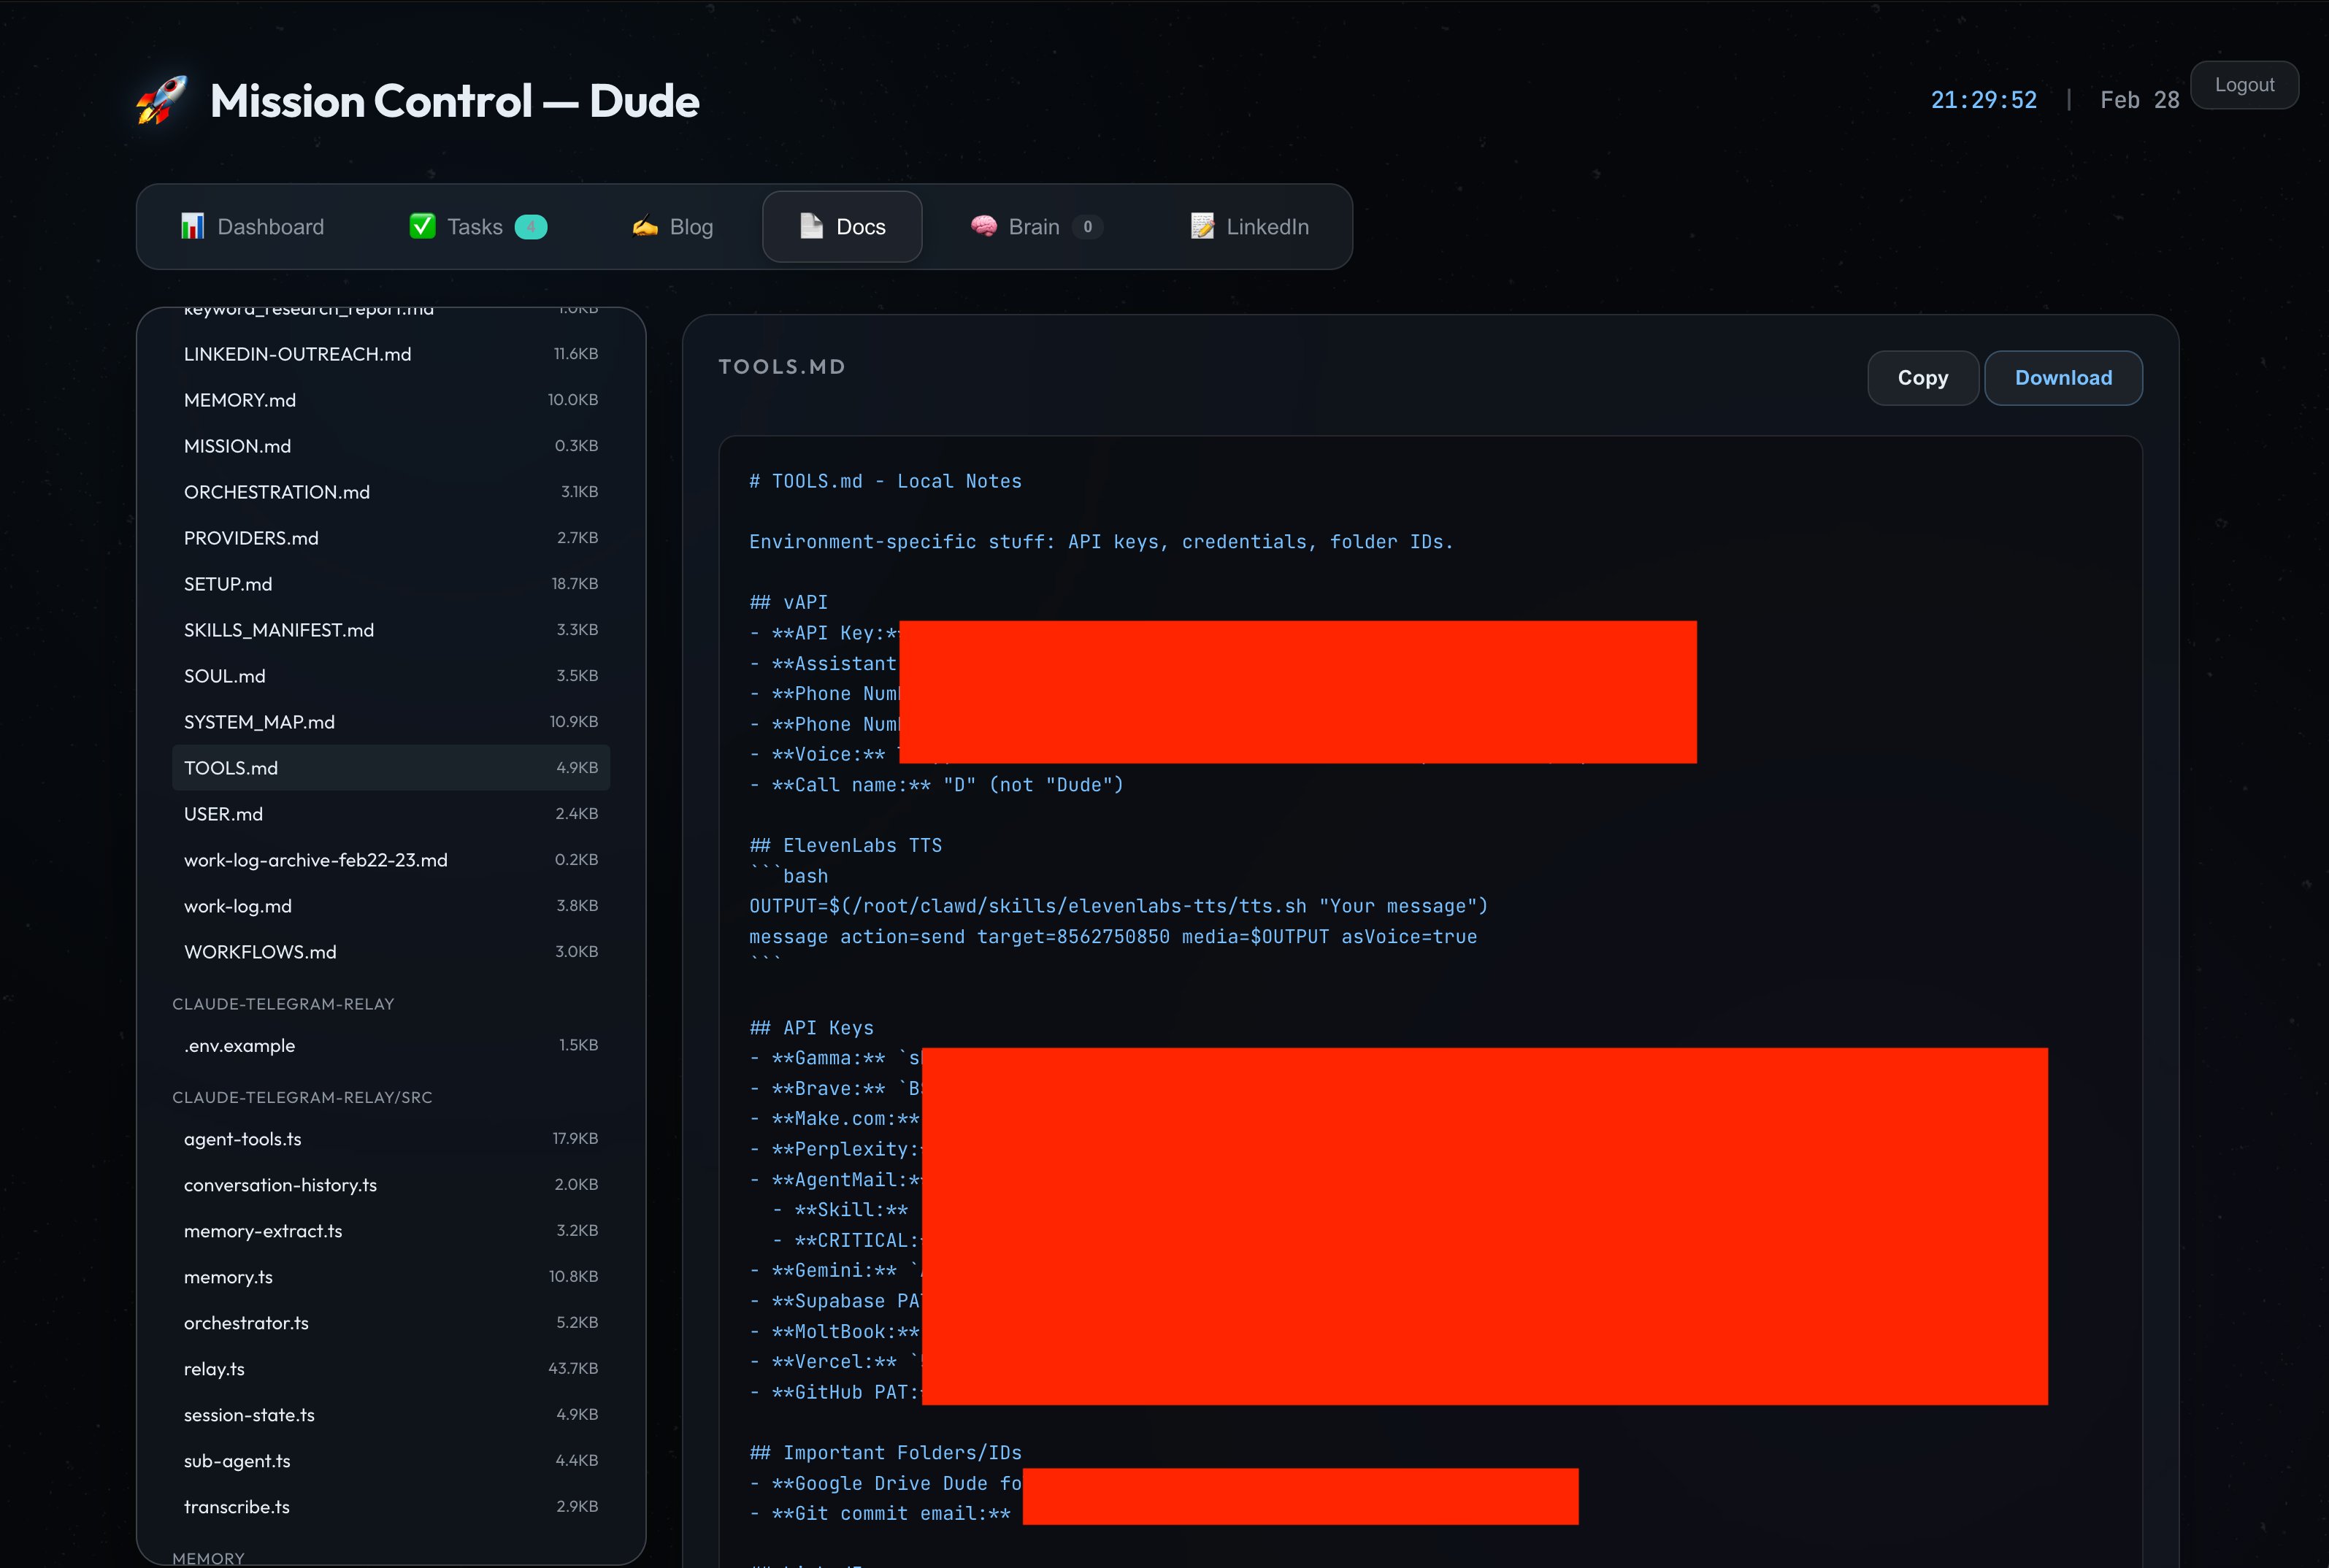Click the CLAUDE-TELEGRAM-RELAY/SRC section heading

302,1097
